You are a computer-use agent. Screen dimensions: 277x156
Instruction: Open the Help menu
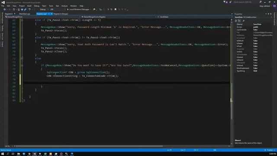pyautogui.click(x=81, y=6)
